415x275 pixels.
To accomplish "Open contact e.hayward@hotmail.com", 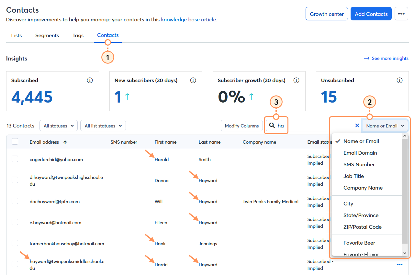I will pos(55,223).
